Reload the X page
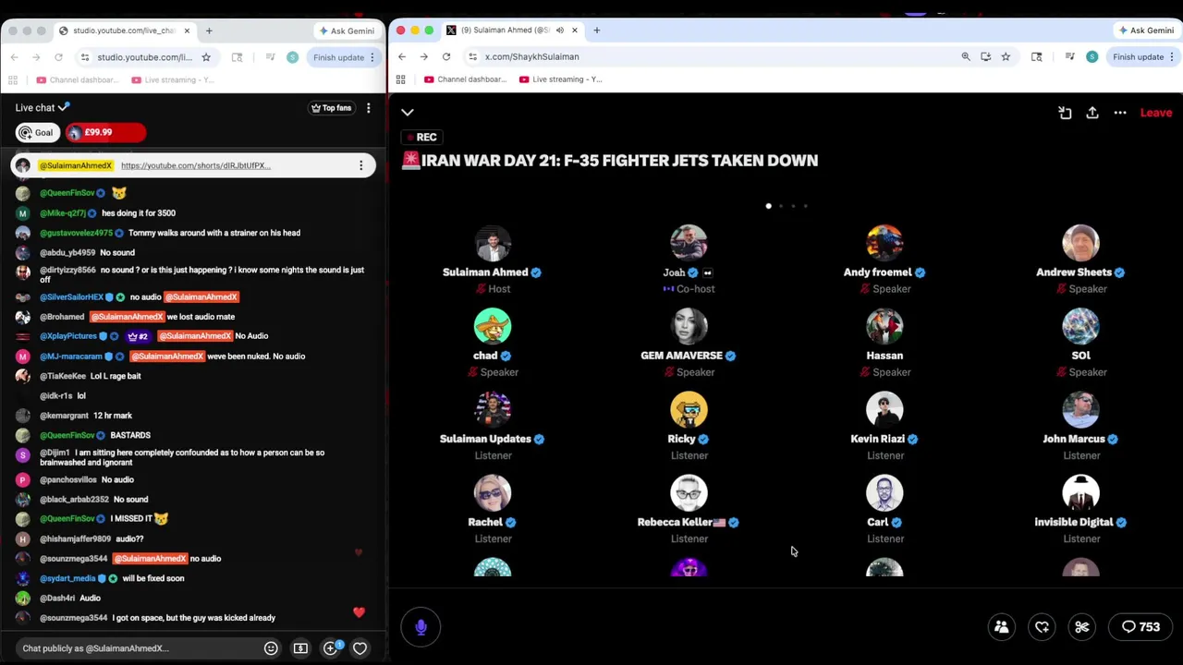This screenshot has width=1183, height=665. pos(445,57)
